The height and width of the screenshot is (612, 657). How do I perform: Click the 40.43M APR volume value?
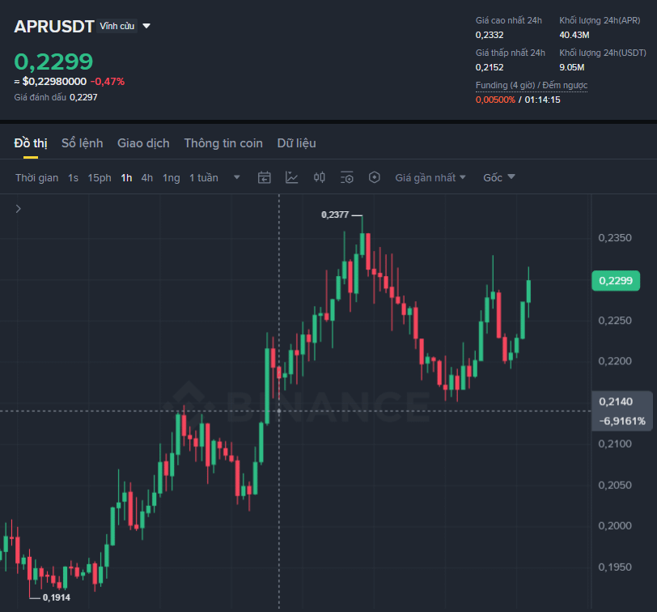pyautogui.click(x=574, y=35)
